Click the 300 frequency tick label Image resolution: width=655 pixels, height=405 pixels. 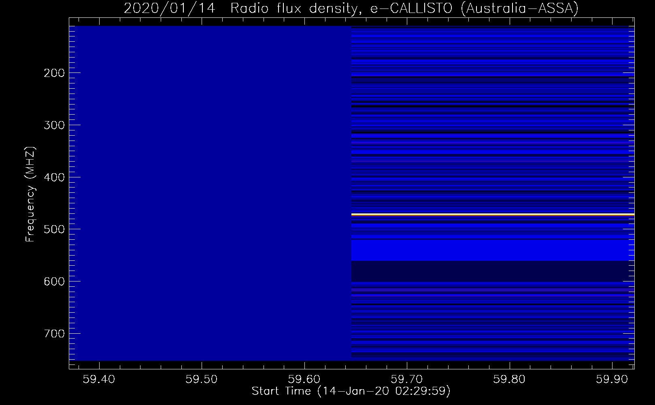click(54, 125)
